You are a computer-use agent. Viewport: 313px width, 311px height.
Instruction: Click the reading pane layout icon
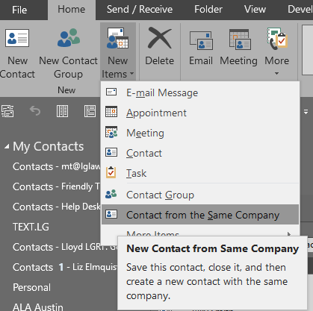[90, 111]
